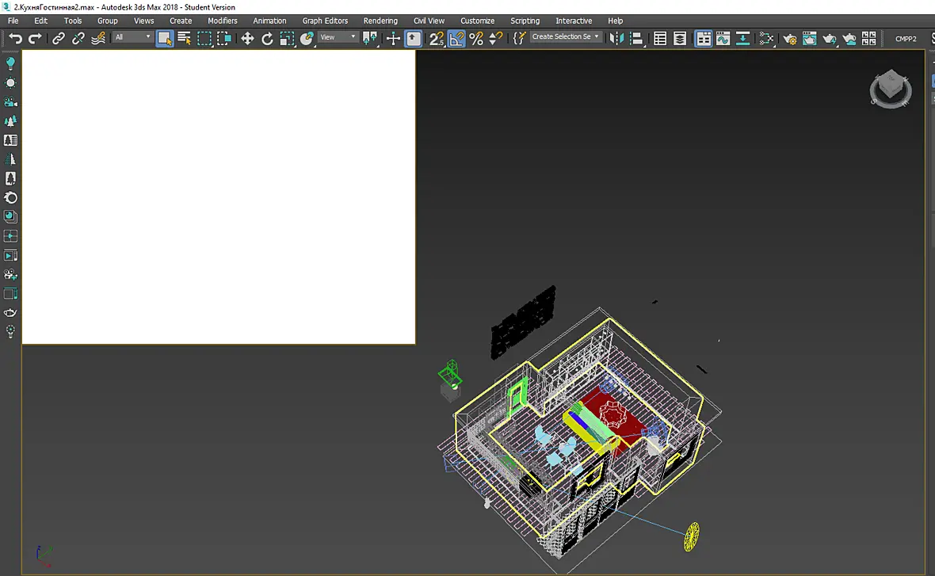
Task: Open the Create menu
Action: click(x=181, y=21)
